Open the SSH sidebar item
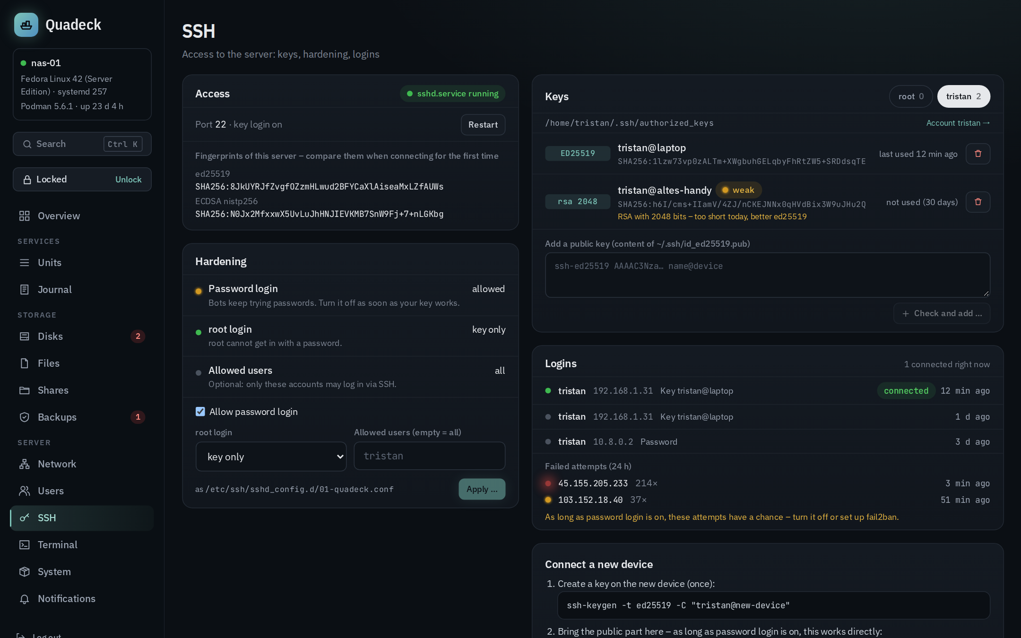The width and height of the screenshot is (1021, 638). 82,518
